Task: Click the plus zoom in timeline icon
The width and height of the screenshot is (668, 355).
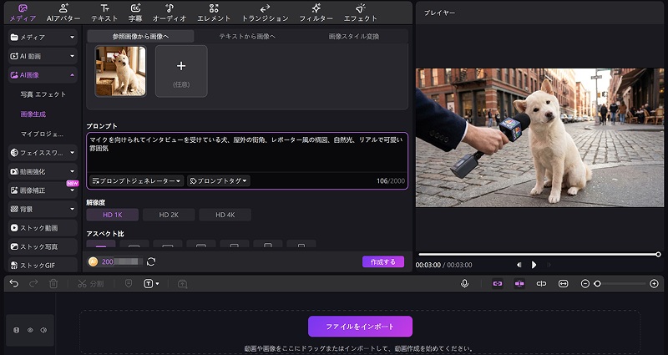Action: tap(655, 283)
